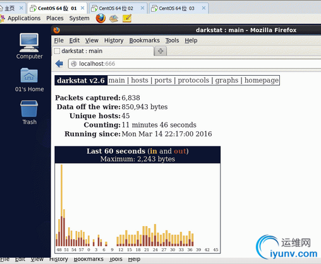Close the CentOS 64 位 03 VM tab
The height and width of the screenshot is (264, 321).
(203, 8)
